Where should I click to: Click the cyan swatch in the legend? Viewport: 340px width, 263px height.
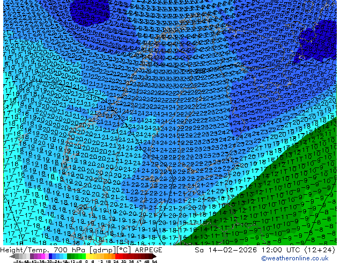(65, 257)
